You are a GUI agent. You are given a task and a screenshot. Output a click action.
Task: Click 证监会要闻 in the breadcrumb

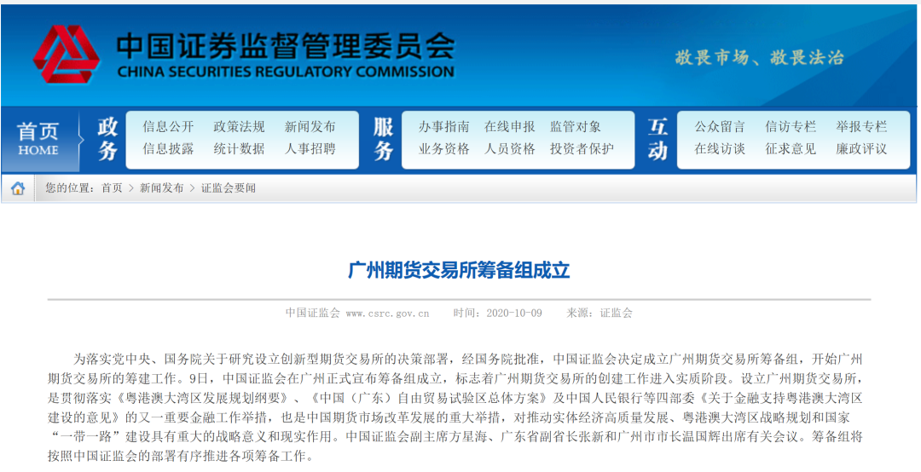(229, 188)
